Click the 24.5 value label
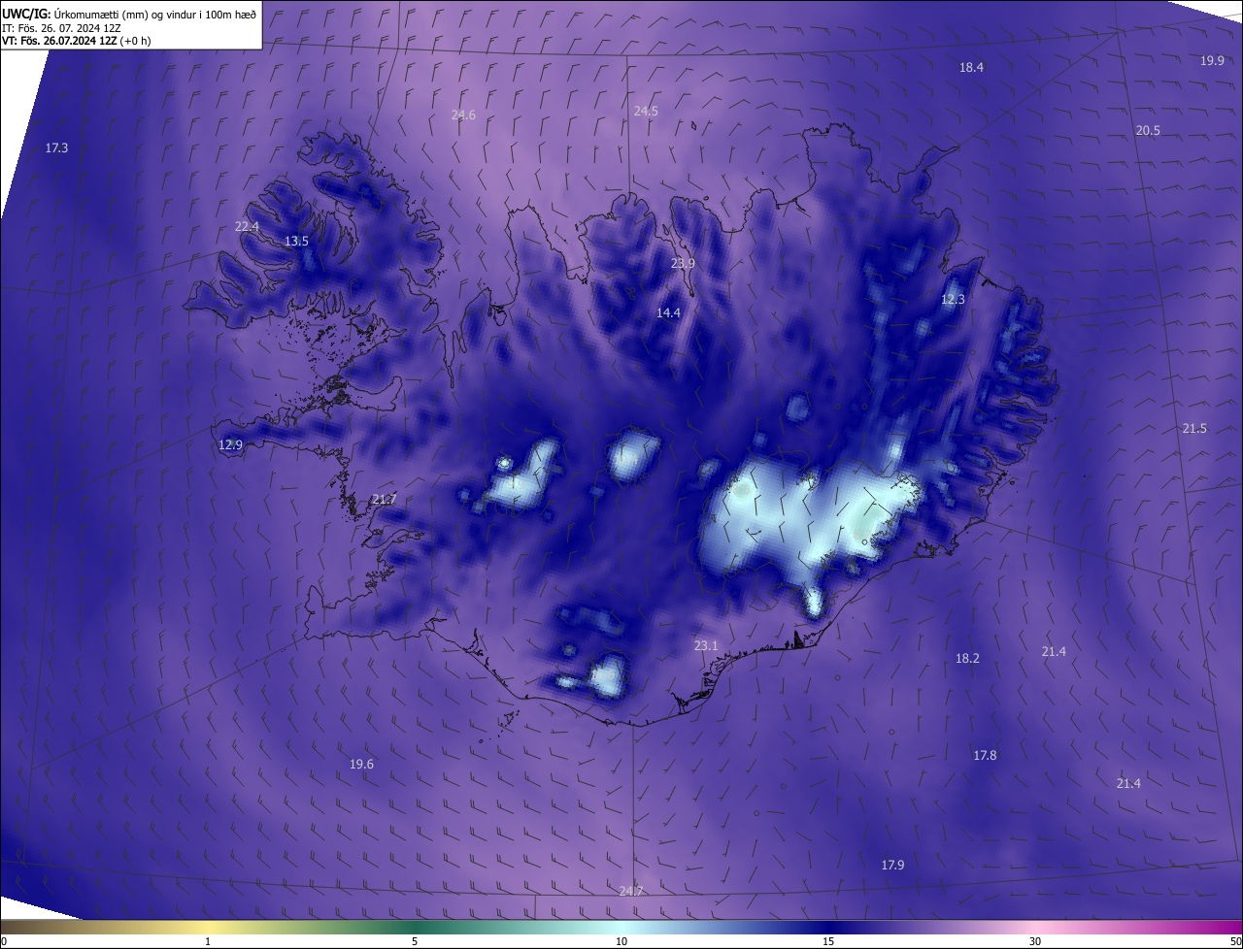 pyautogui.click(x=646, y=112)
